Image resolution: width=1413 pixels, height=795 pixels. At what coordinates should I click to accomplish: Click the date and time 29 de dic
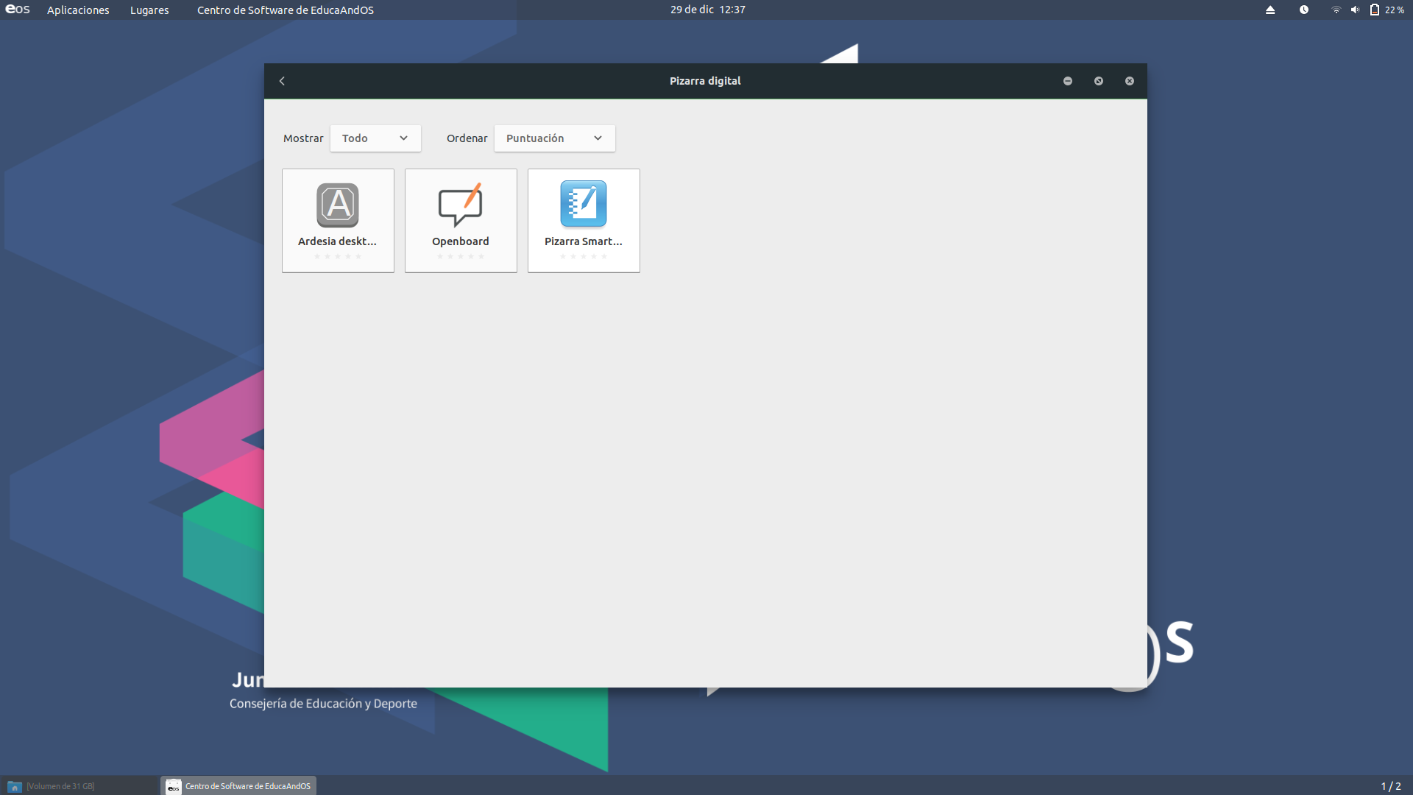click(x=707, y=10)
